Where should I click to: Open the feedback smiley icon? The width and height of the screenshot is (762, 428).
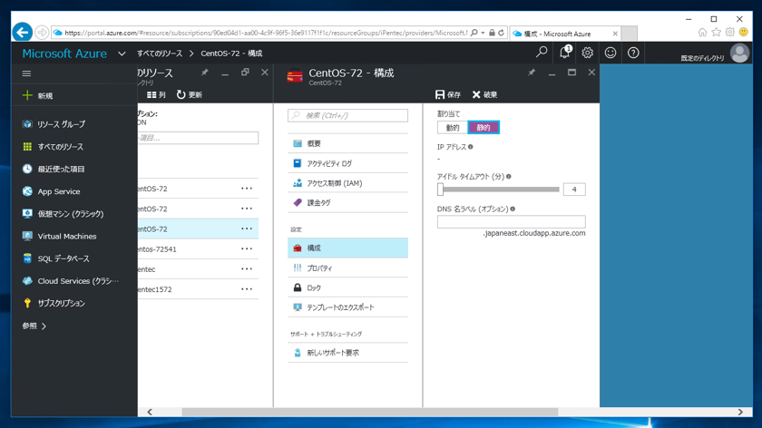(x=611, y=53)
